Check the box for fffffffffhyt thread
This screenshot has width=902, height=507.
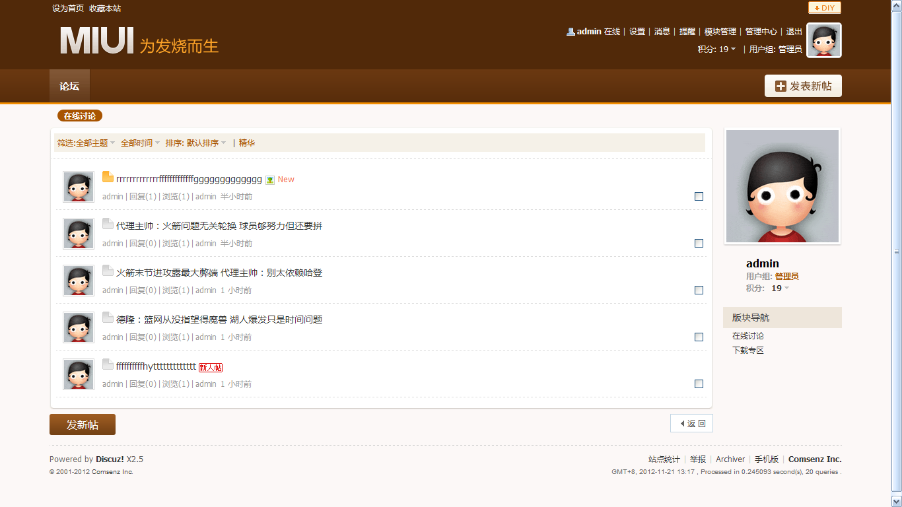coord(699,384)
